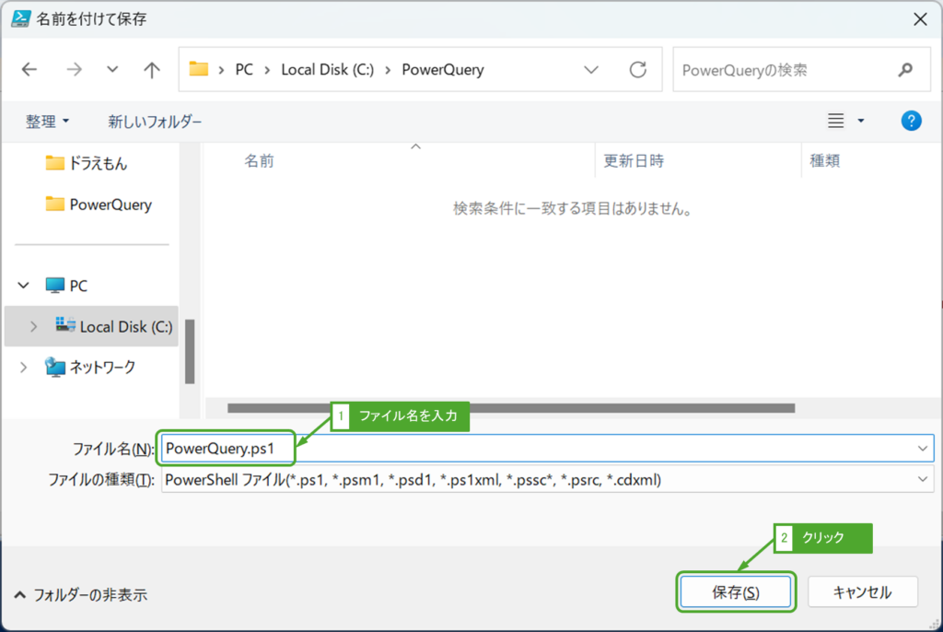943x632 pixels.
Task: Navigate back using the back arrow
Action: pos(29,69)
